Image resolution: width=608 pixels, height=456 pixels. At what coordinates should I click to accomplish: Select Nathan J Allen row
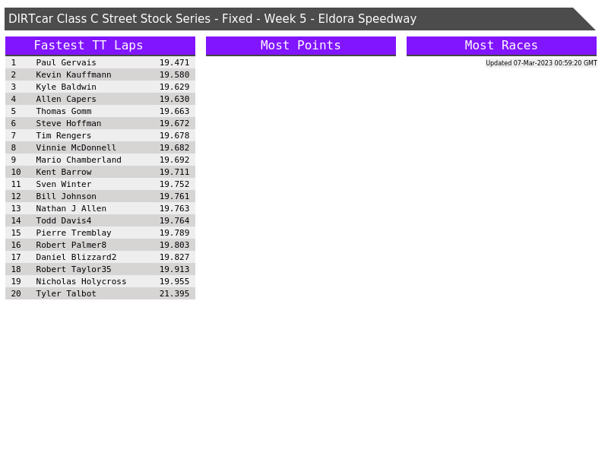tap(71, 208)
